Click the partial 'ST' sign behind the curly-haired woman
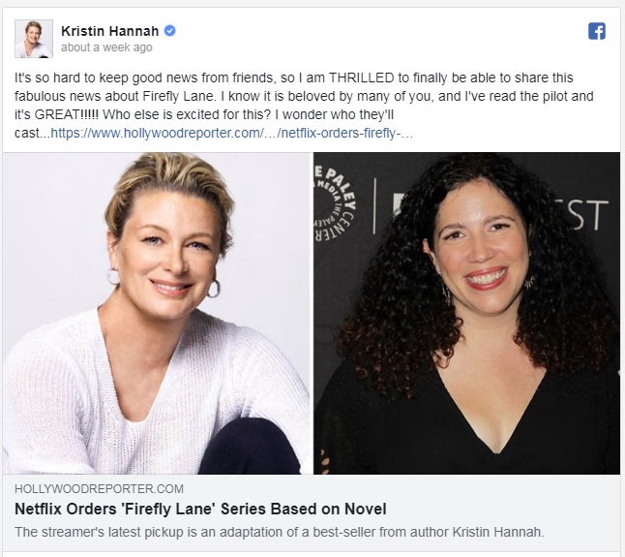This screenshot has width=625, height=557. click(x=586, y=215)
